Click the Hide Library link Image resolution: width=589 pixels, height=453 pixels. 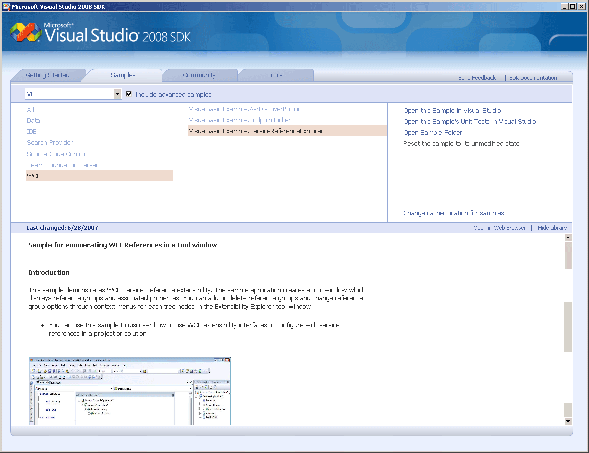pyautogui.click(x=552, y=228)
